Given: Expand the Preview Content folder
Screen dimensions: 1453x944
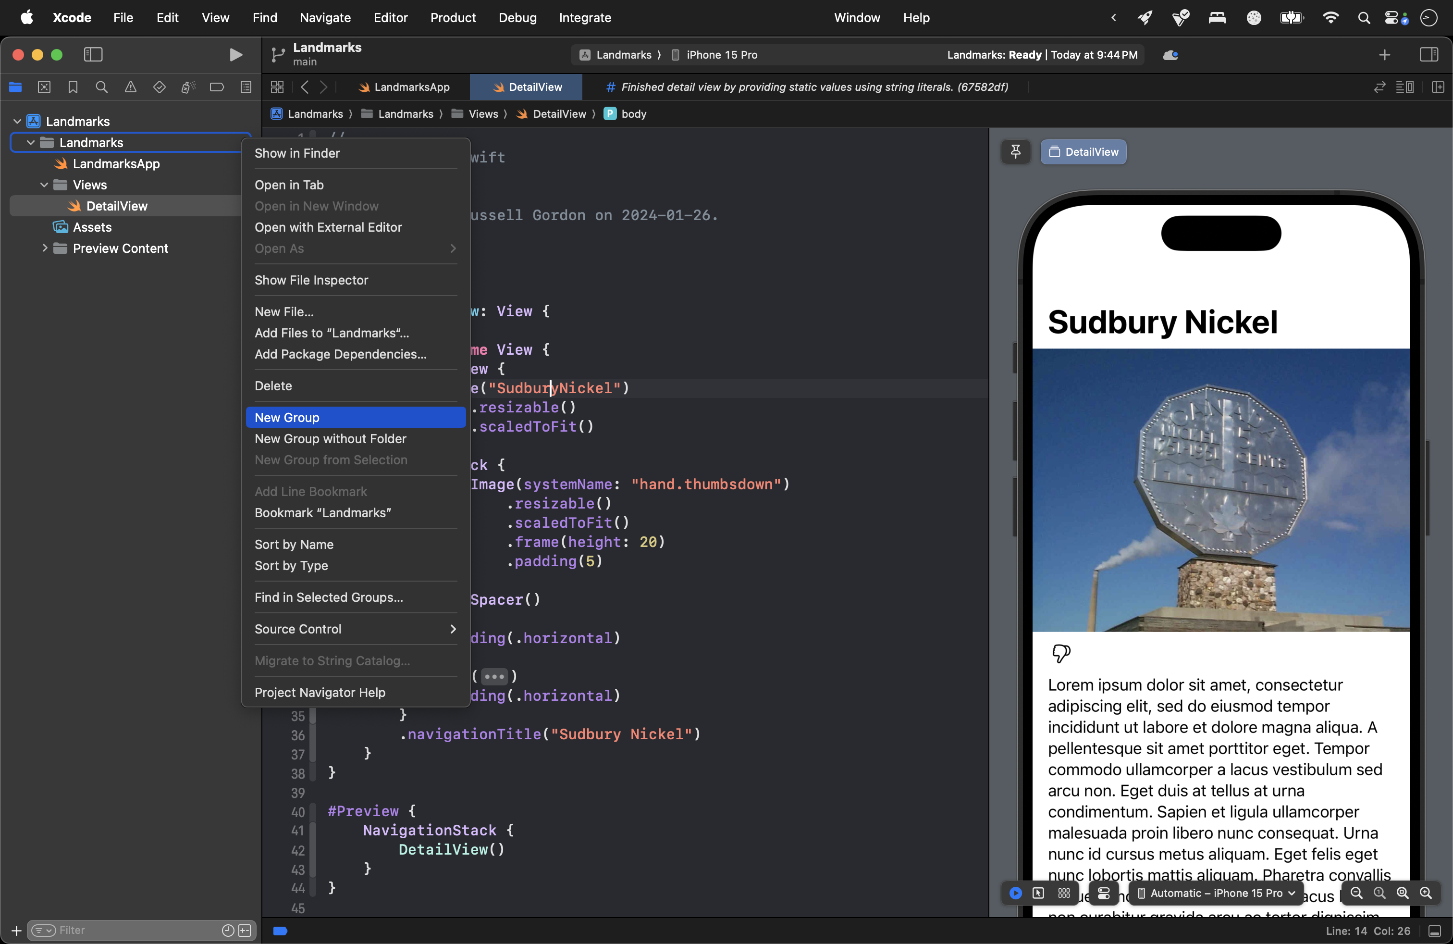Looking at the screenshot, I should coord(45,248).
